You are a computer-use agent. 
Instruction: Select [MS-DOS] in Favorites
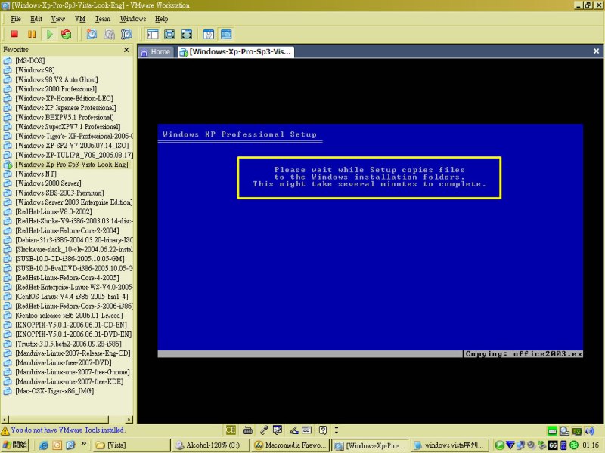pyautogui.click(x=30, y=60)
